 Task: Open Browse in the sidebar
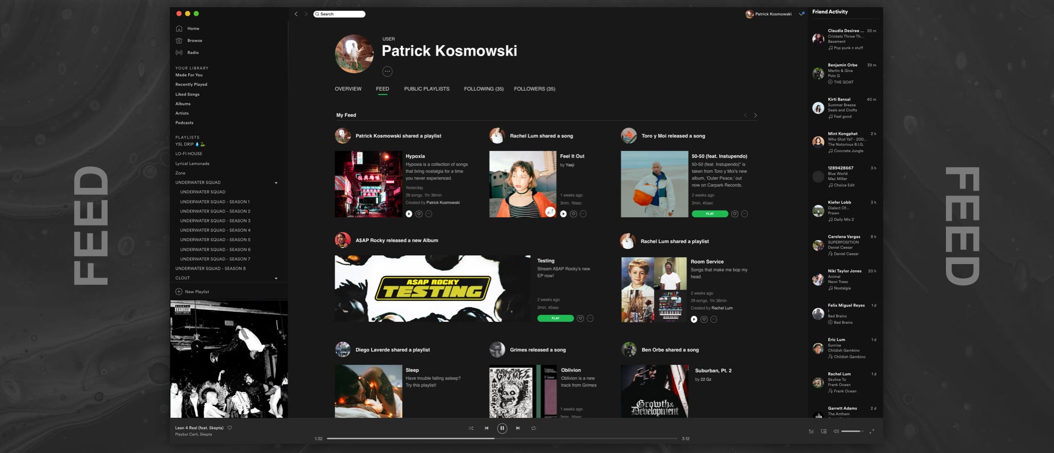189,40
